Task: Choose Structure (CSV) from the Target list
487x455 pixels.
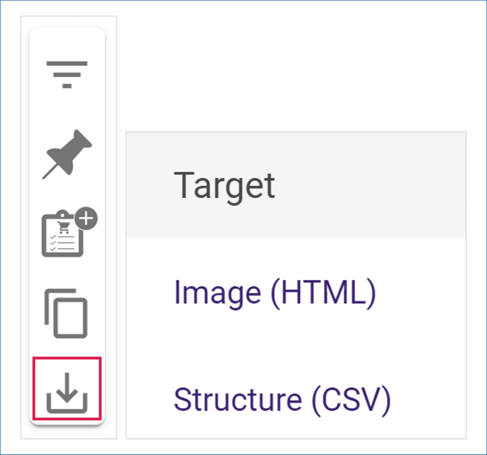Action: (282, 399)
